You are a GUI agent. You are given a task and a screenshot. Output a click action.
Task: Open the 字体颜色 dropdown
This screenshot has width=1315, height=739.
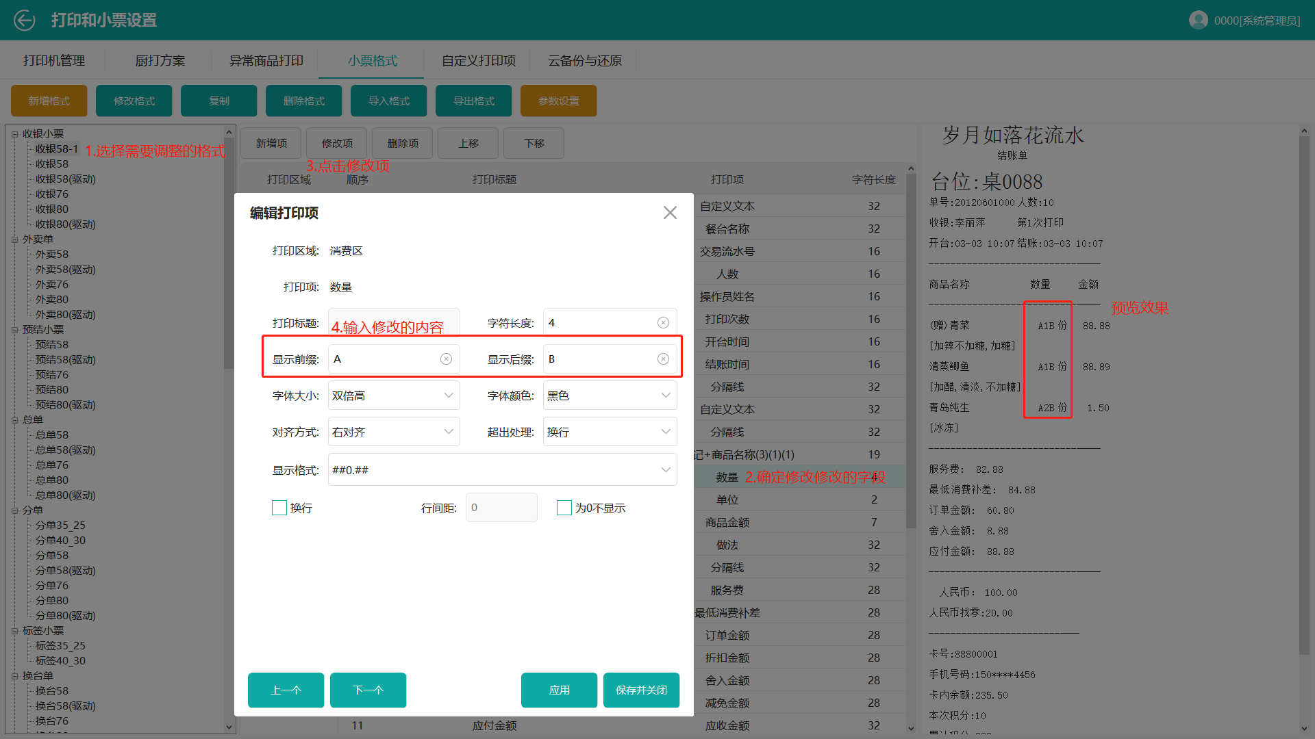[610, 396]
